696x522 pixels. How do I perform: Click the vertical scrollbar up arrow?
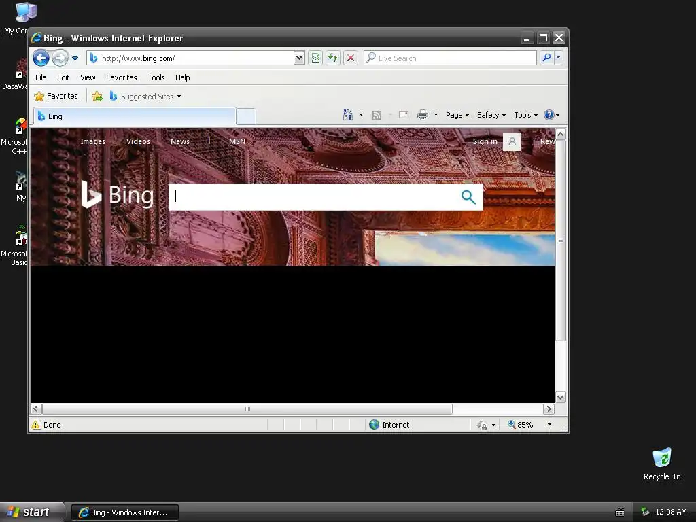click(560, 134)
